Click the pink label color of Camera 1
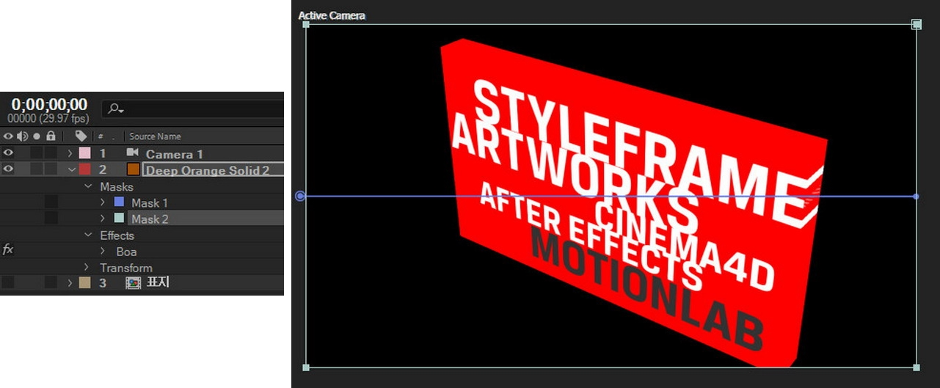Viewport: 940px width, 388px height. (84, 153)
